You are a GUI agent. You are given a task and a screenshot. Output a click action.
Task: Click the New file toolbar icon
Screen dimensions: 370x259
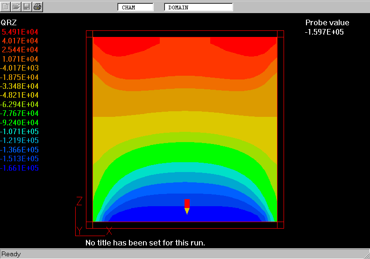(6, 7)
